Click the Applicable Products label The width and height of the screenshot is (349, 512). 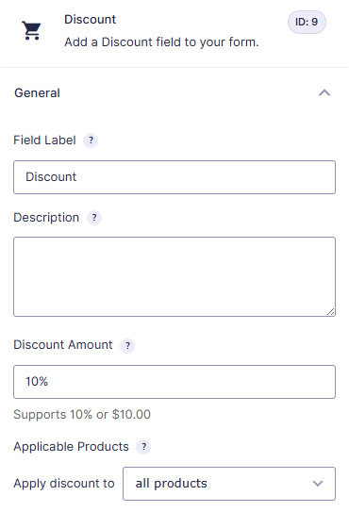click(72, 446)
